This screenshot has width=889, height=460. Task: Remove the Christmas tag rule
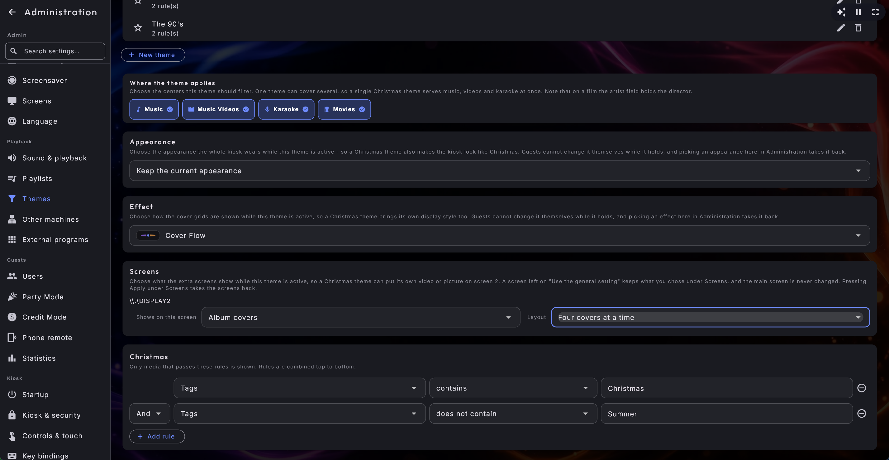click(x=861, y=388)
